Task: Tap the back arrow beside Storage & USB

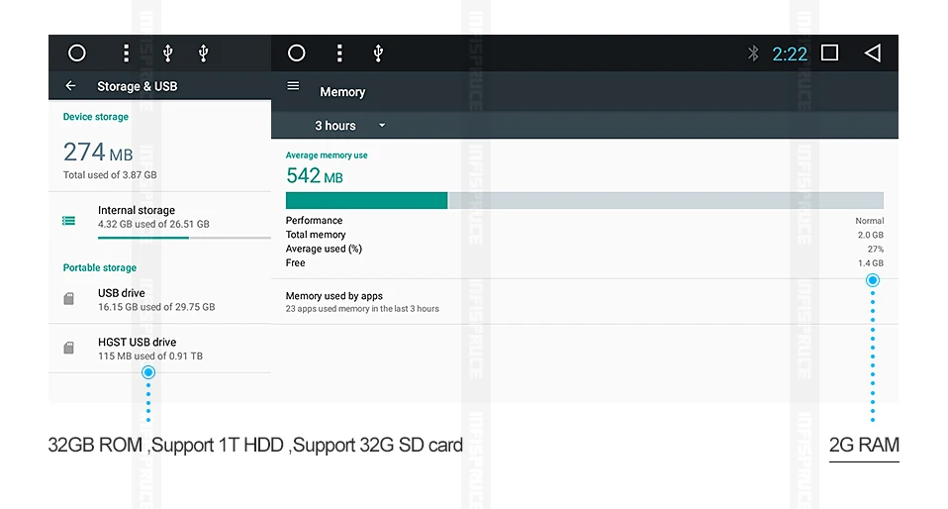Action: pos(70,86)
